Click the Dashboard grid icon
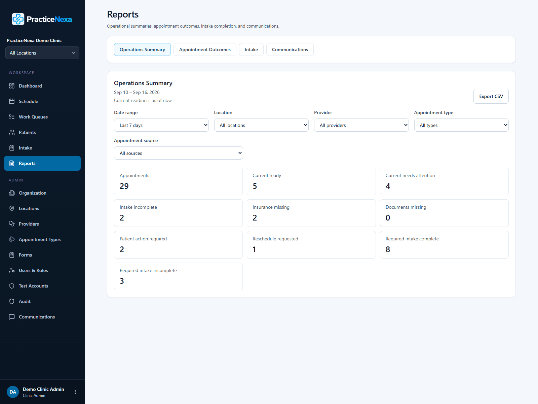Viewport: 538px width, 404px height. (x=12, y=86)
